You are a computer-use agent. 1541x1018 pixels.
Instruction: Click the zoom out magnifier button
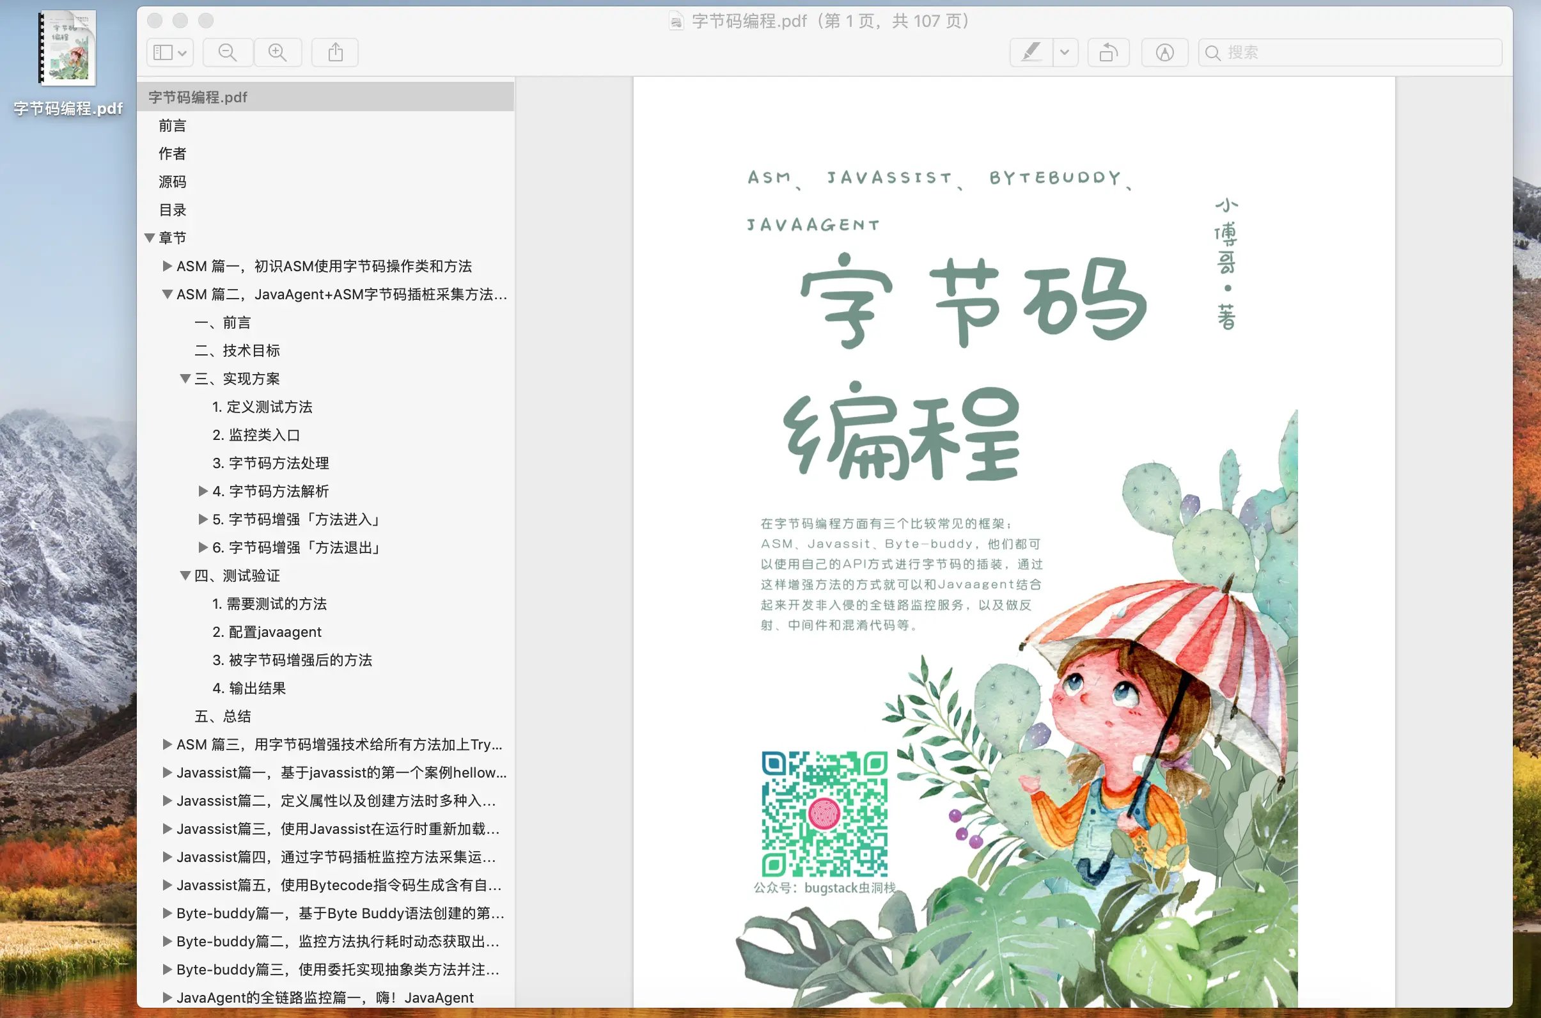227,52
